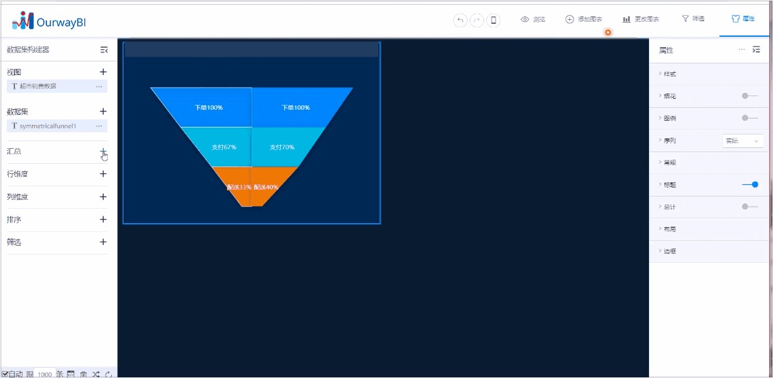Open 更改图表 chart type menu

tap(641, 19)
